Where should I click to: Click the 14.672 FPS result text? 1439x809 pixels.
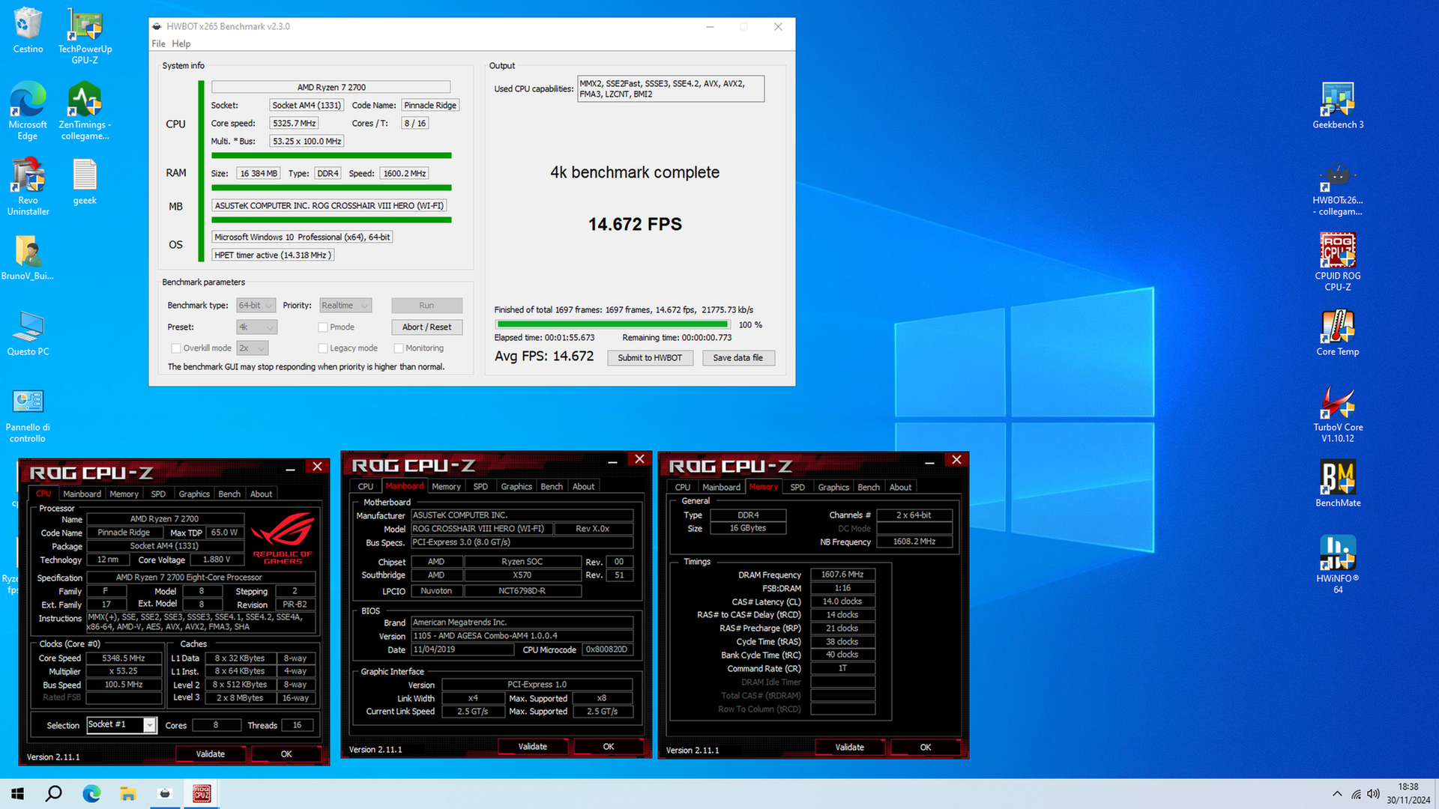click(635, 224)
